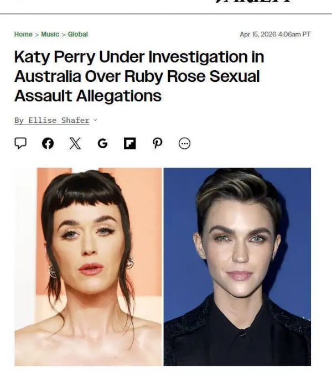Click the article headline text
The image size is (332, 374).
pos(139,76)
